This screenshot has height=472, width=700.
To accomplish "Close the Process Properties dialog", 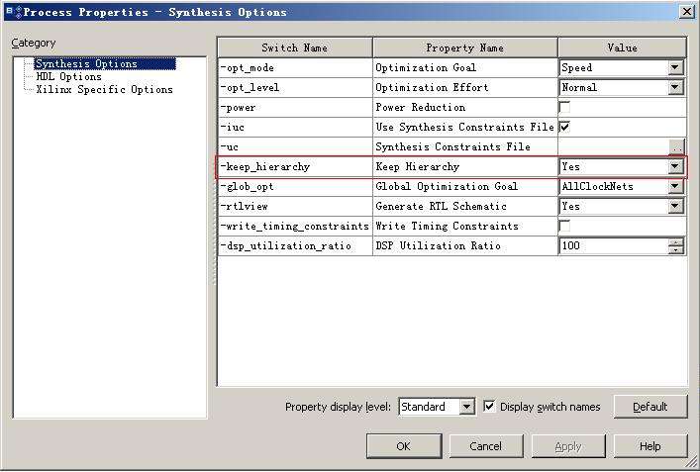I will click(x=686, y=12).
